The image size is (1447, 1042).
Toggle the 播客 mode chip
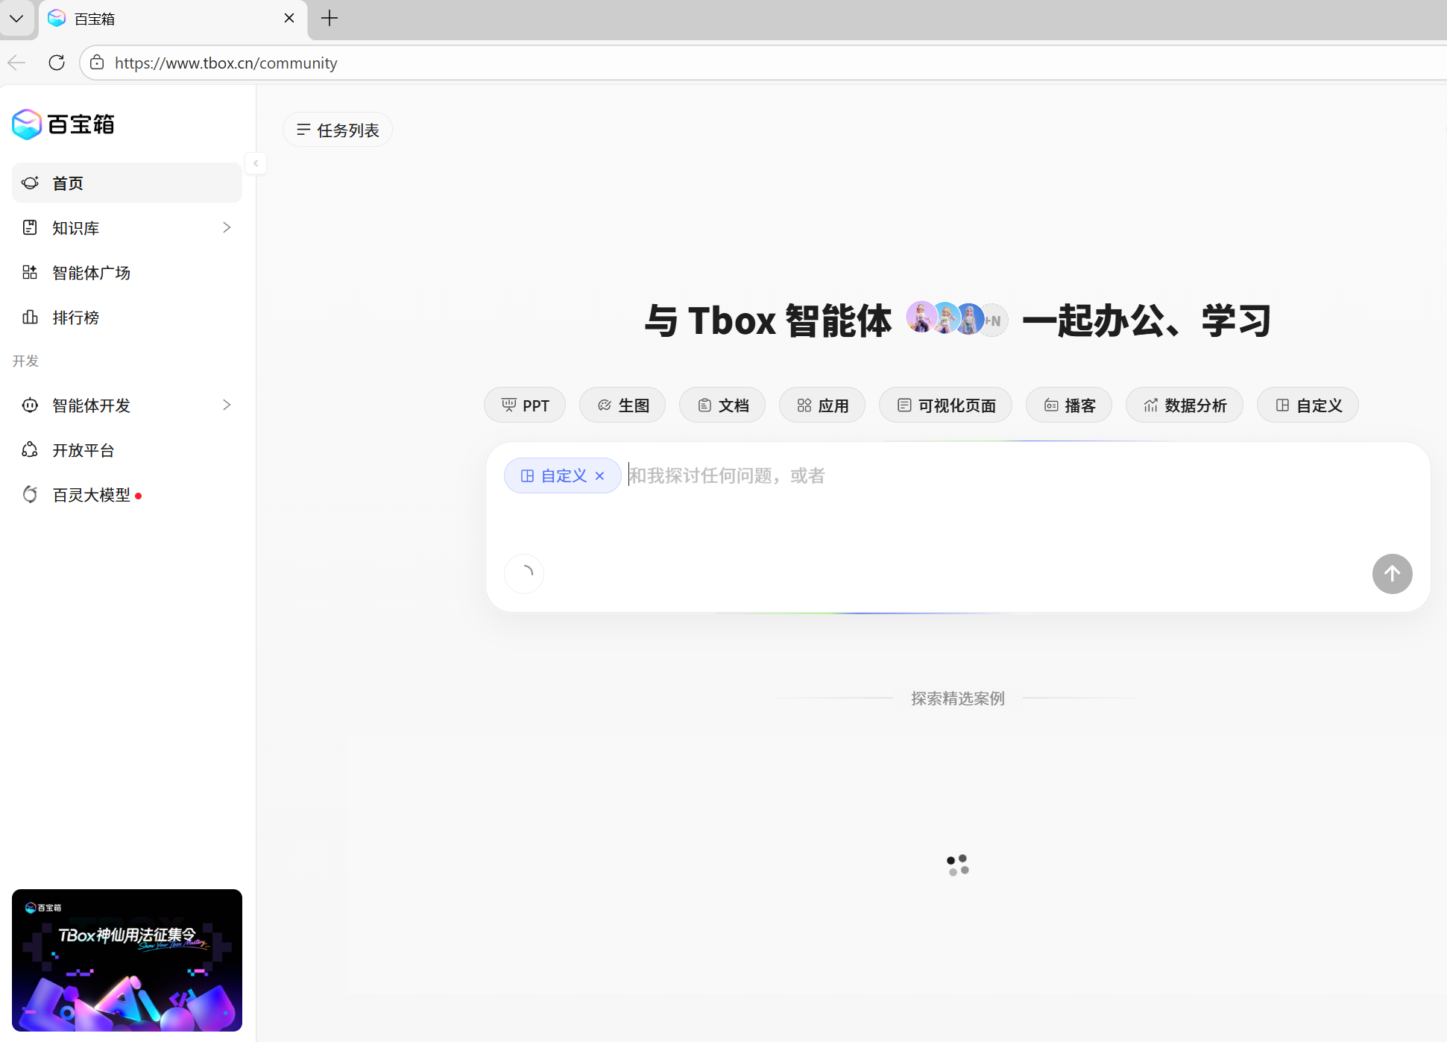coord(1069,405)
